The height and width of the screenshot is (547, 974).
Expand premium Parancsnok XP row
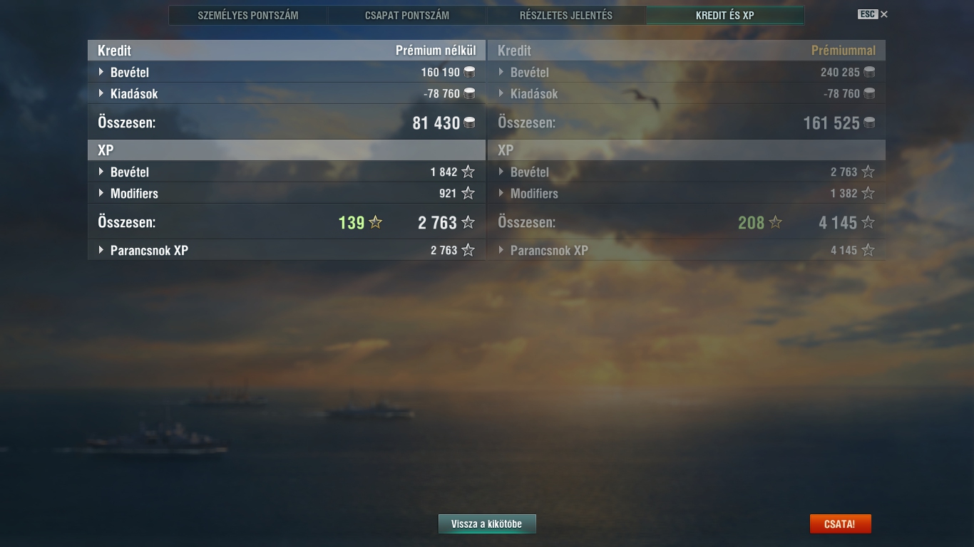(x=687, y=250)
